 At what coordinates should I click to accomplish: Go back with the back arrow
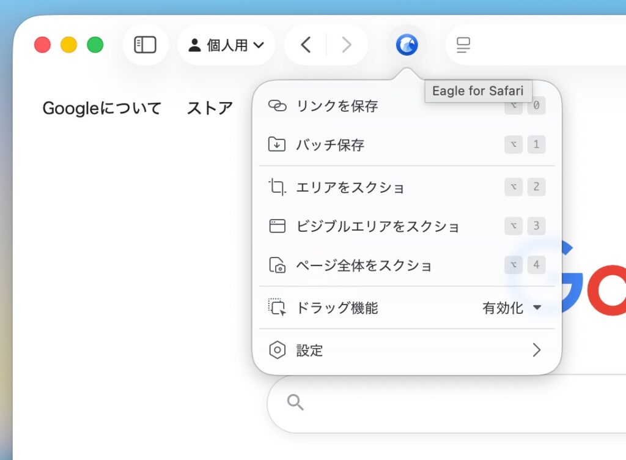(x=306, y=45)
